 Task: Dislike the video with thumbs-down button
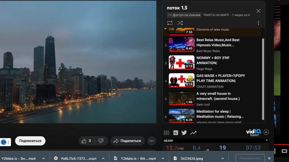101,141
